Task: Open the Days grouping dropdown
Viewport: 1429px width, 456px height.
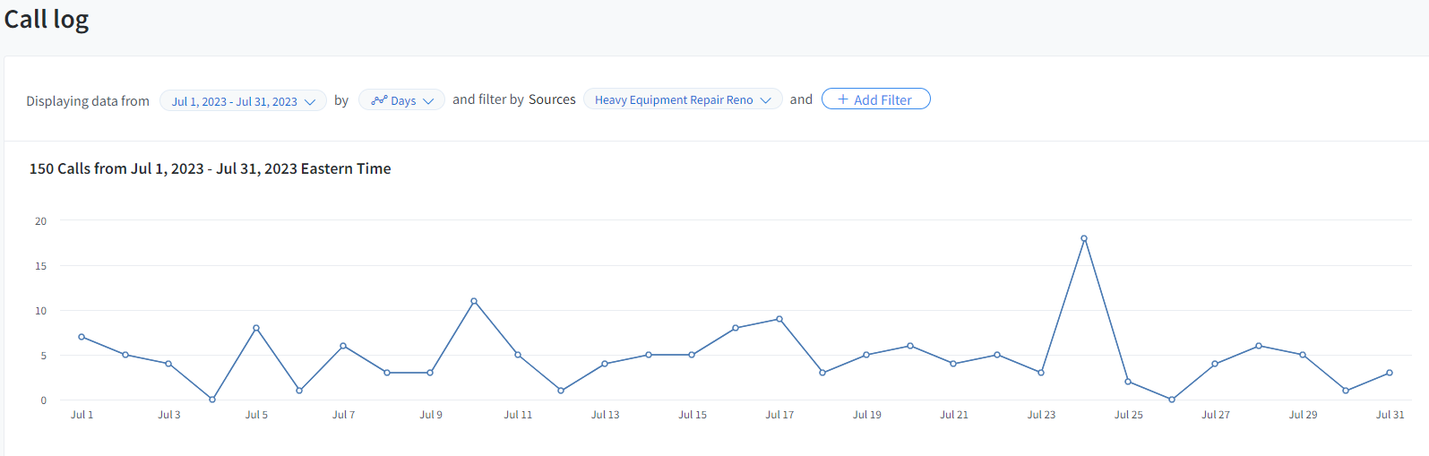Action: pos(401,100)
